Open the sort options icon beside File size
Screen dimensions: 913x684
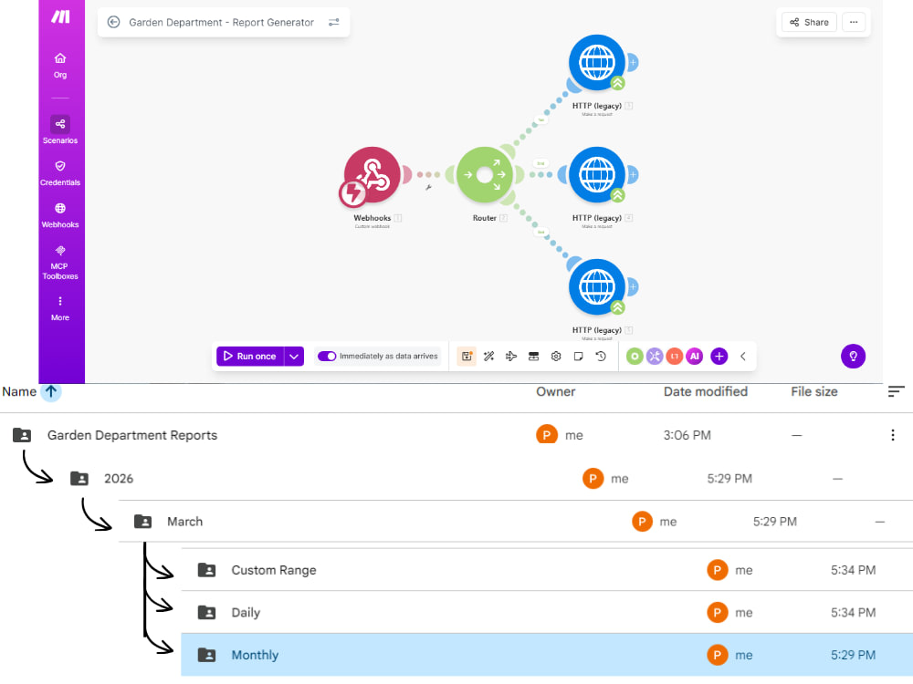pyautogui.click(x=897, y=391)
